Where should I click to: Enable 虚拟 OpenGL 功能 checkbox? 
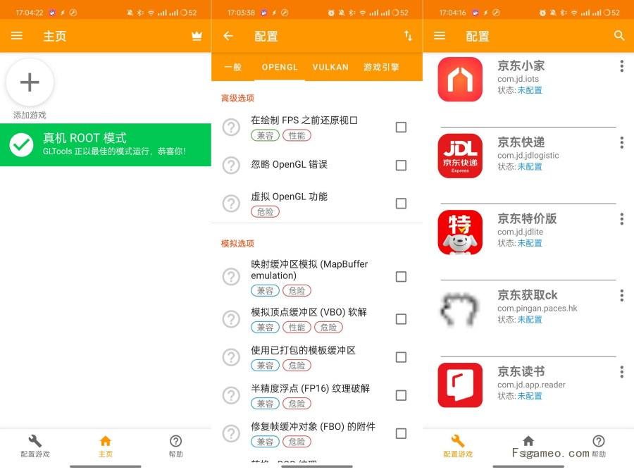(x=401, y=204)
